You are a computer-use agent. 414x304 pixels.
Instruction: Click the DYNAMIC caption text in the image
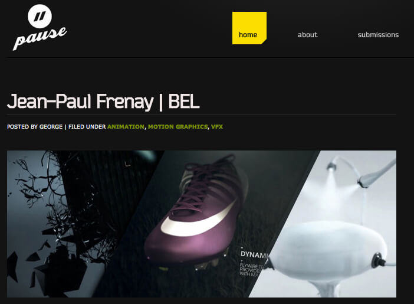coord(254,255)
